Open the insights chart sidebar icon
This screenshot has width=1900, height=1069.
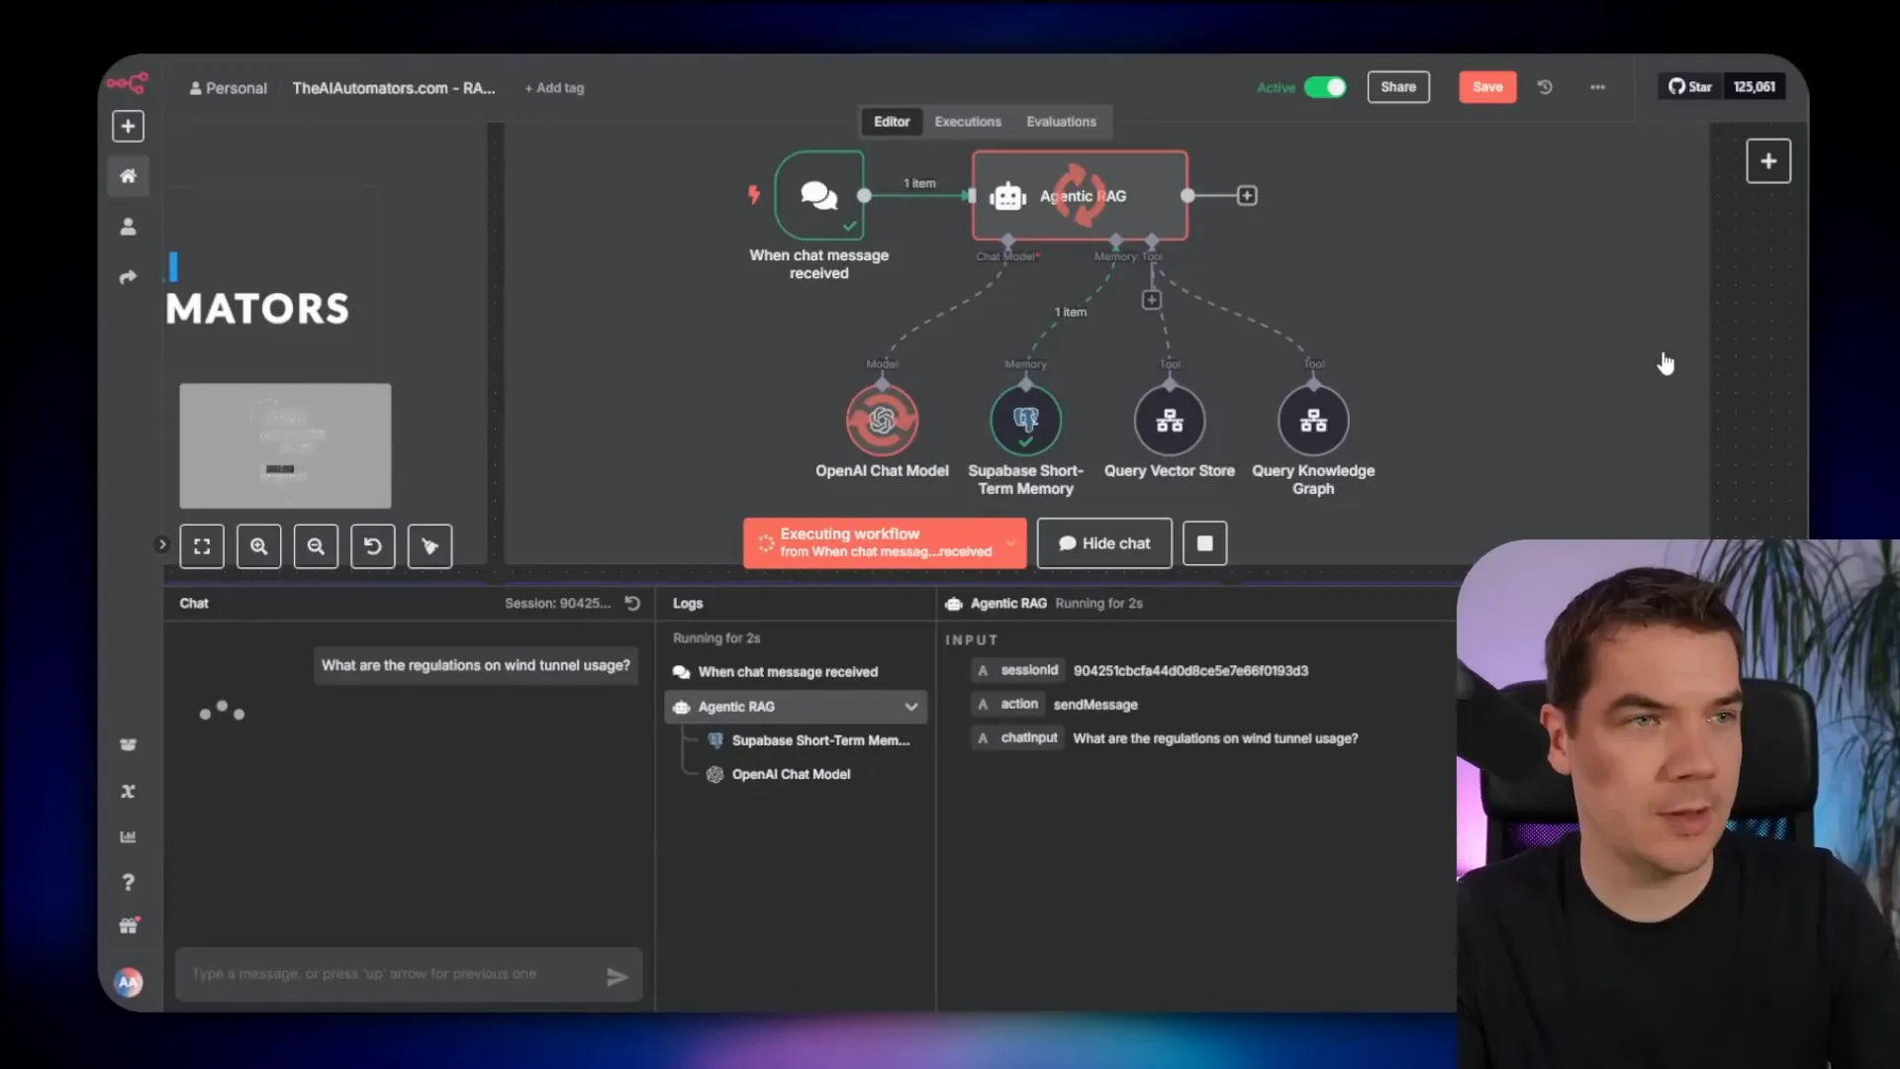coord(128,836)
